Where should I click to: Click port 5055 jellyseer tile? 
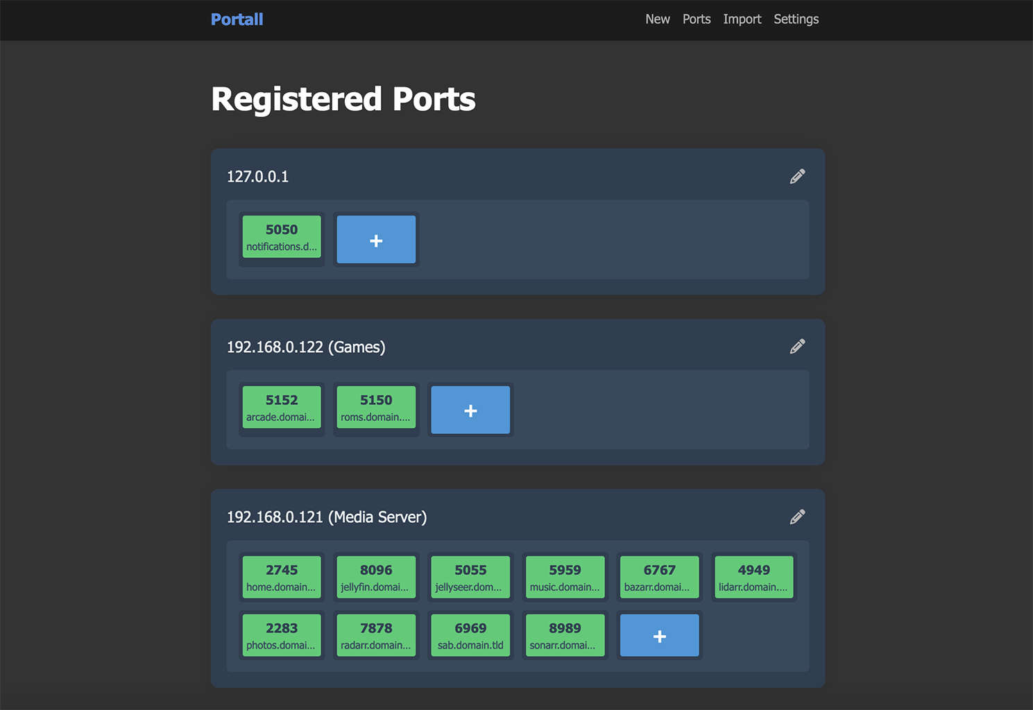click(x=470, y=577)
